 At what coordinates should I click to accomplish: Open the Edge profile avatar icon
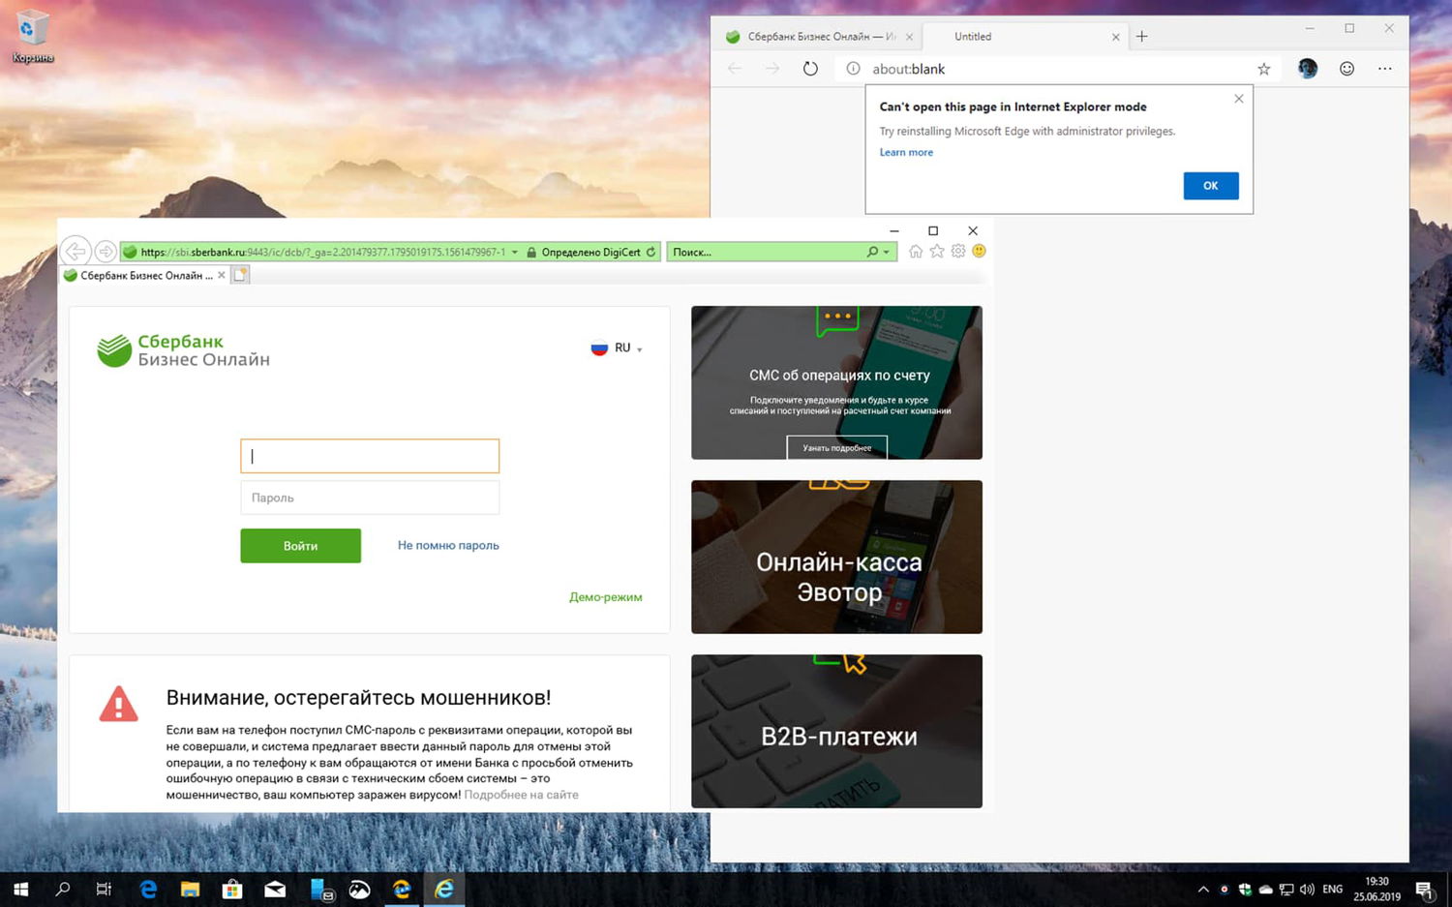[1307, 69]
